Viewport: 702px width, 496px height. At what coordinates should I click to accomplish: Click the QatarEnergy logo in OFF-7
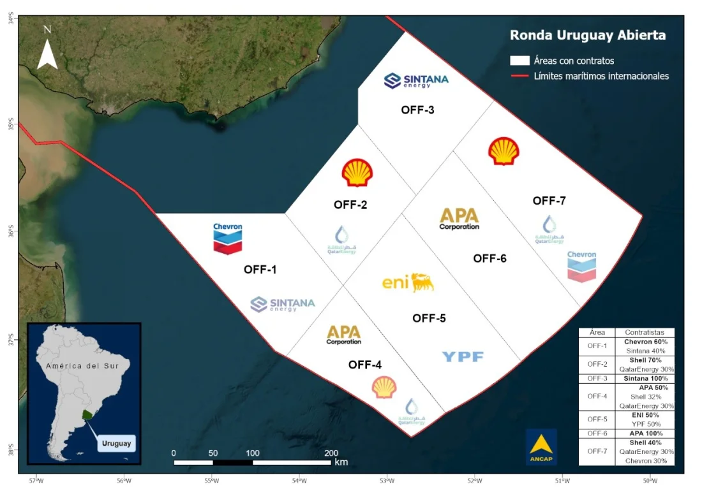point(549,230)
